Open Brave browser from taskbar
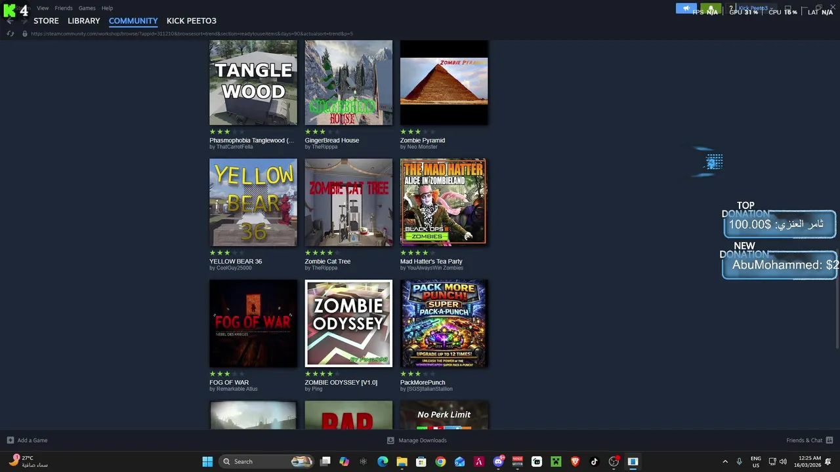 pos(575,462)
